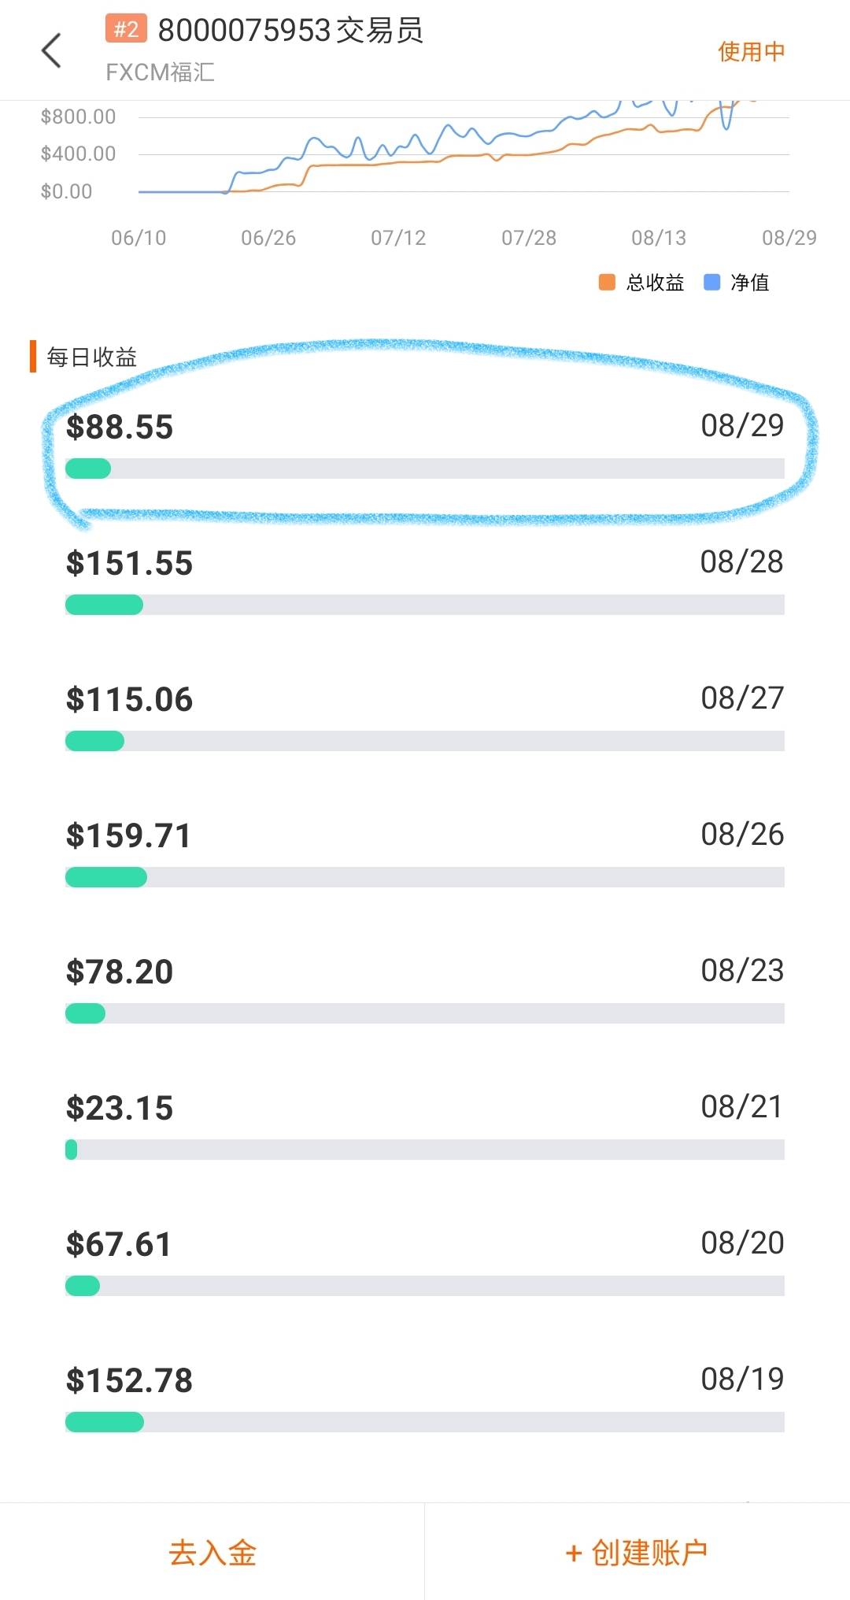Tap the profit chart line area
This screenshot has width=850, height=1600.
(x=464, y=150)
